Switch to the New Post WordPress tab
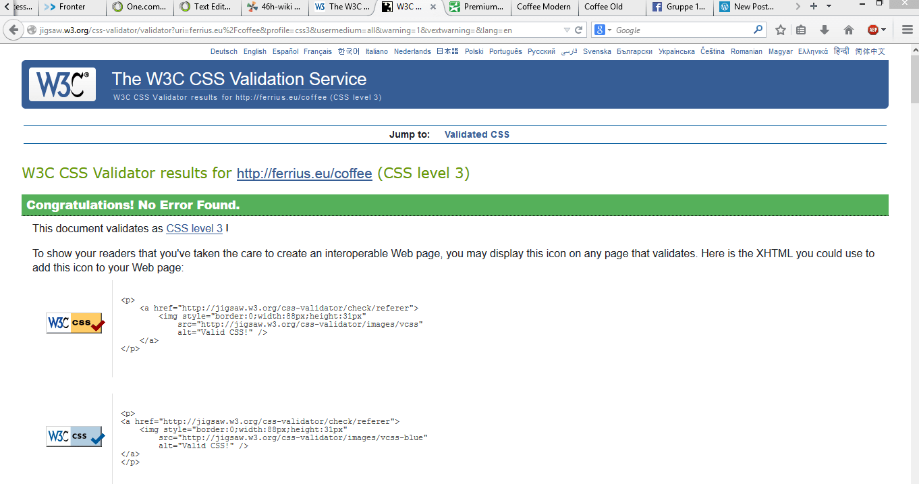Image resolution: width=919 pixels, height=484 pixels. click(747, 7)
